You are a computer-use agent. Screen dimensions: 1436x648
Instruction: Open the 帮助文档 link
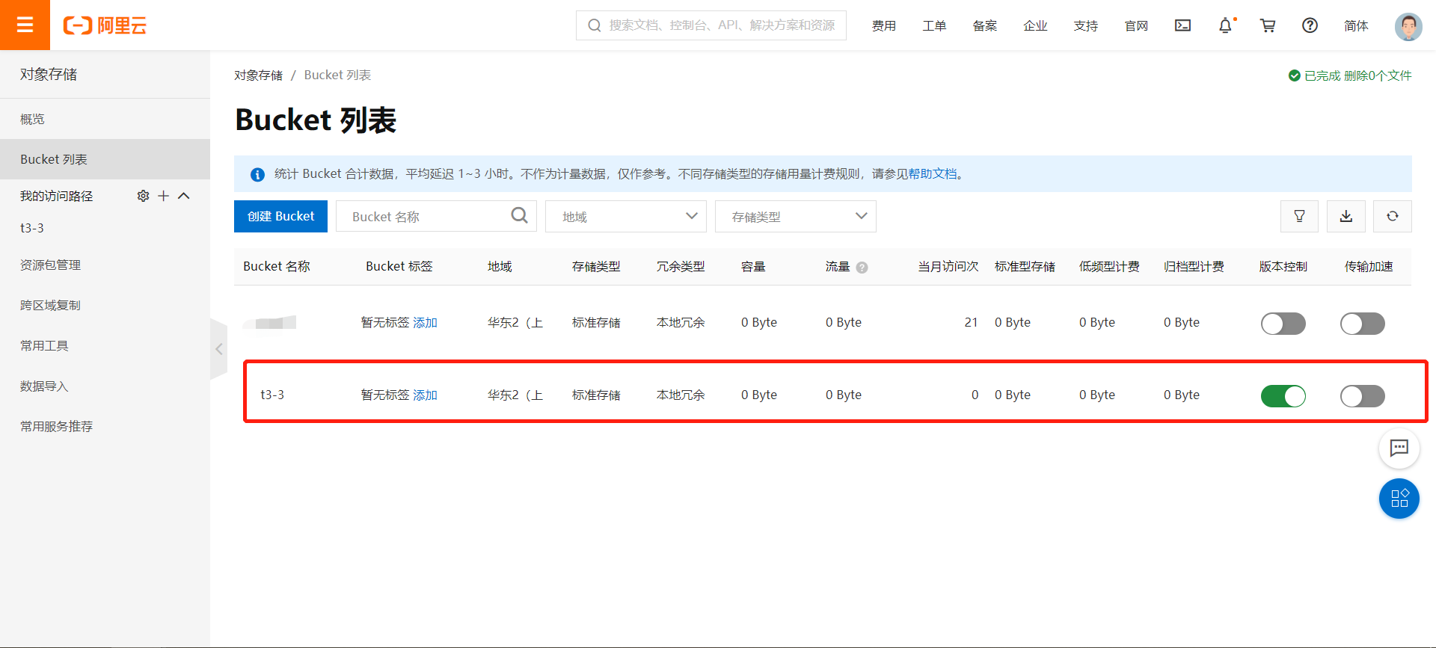click(x=933, y=173)
